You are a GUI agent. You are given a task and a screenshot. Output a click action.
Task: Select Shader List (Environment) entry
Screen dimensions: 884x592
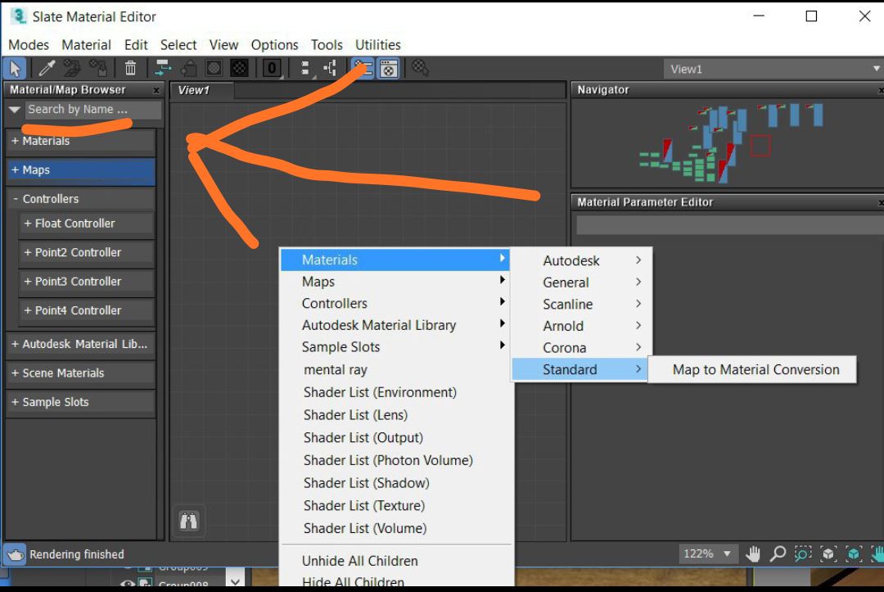click(396, 392)
